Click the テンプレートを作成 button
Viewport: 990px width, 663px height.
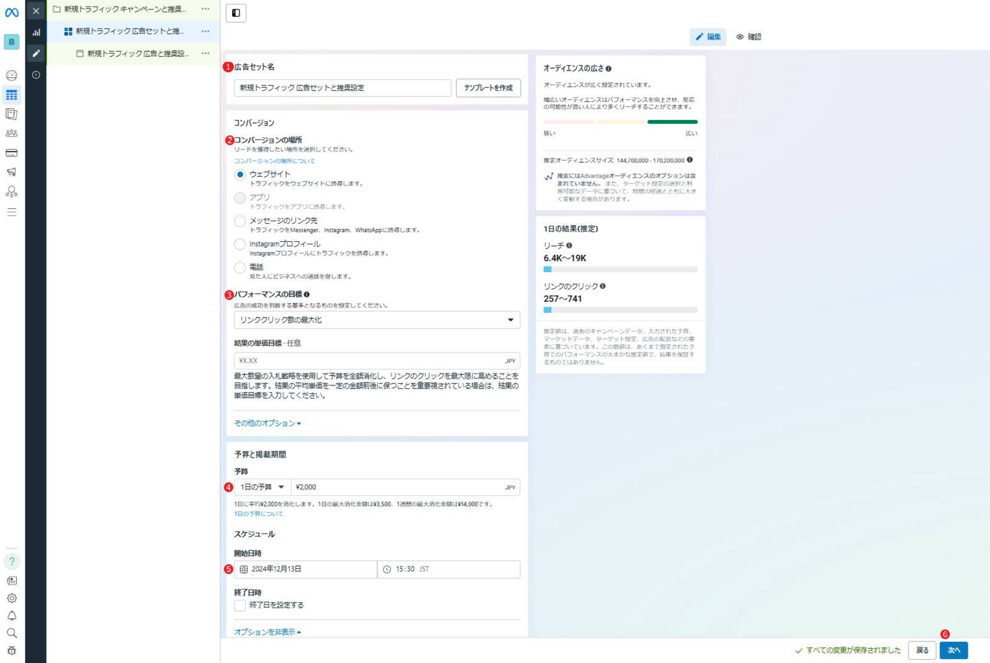coord(488,88)
